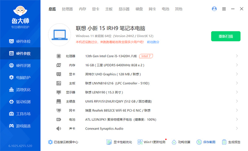Click the green 重新扫描 button
248x151 pixels.
click(x=226, y=36)
